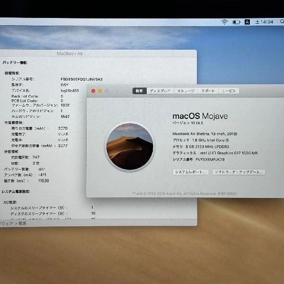Click the menu bar clock 土 14:04
This screenshot has width=284, height=284.
point(264,22)
